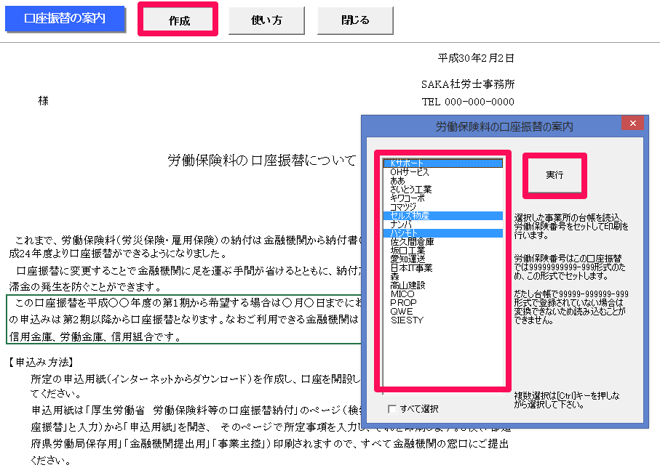Select 佐久間倉庫 in the list
The width and height of the screenshot is (660, 473).
click(x=443, y=242)
